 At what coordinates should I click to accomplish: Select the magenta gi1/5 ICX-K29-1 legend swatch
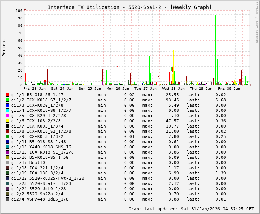(x=7, y=116)
